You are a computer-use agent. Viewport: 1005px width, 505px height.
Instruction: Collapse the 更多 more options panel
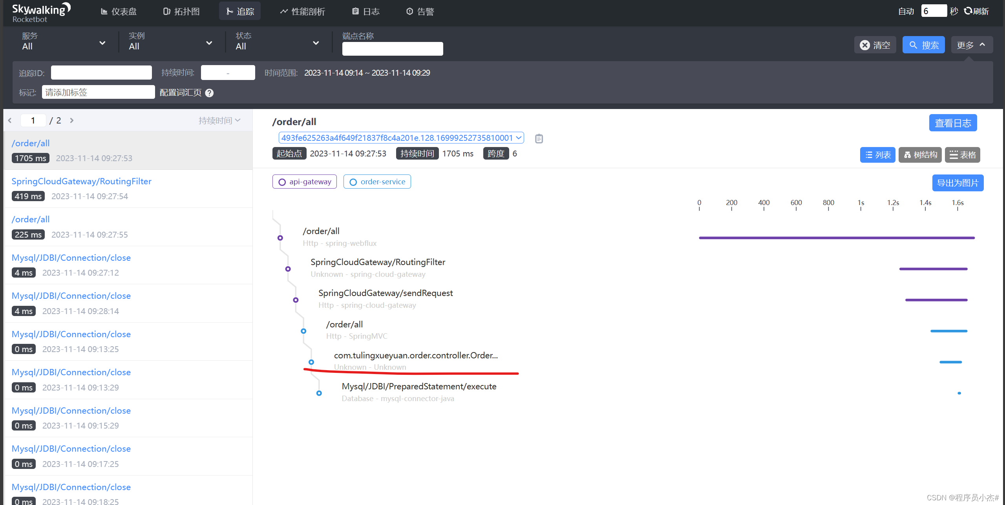(x=972, y=45)
